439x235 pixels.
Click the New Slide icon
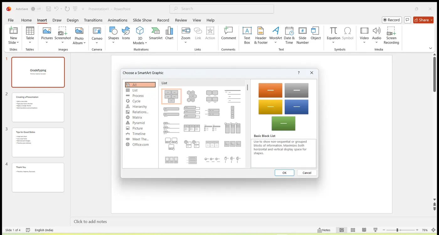point(13,31)
